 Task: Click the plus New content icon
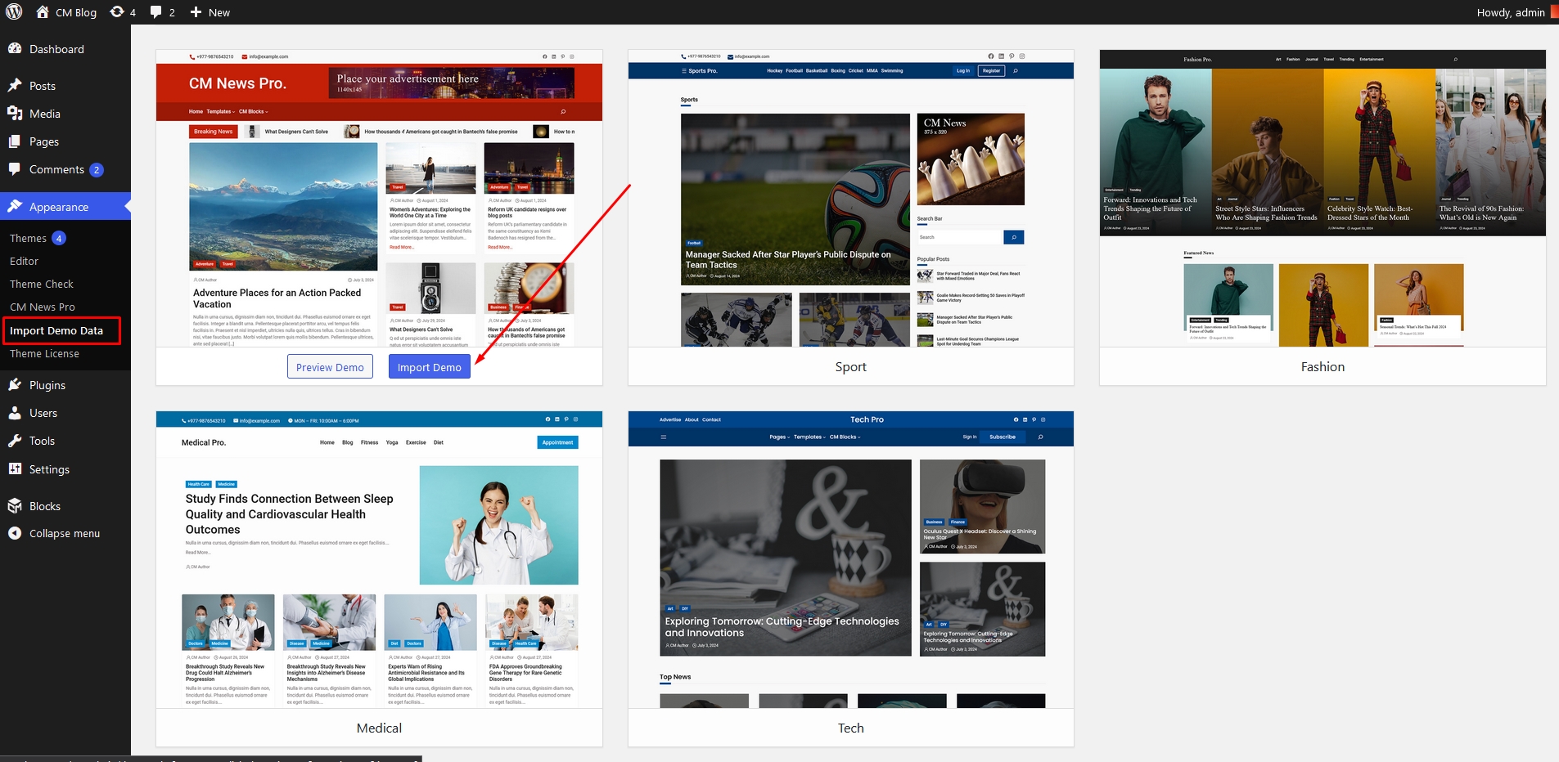(196, 12)
